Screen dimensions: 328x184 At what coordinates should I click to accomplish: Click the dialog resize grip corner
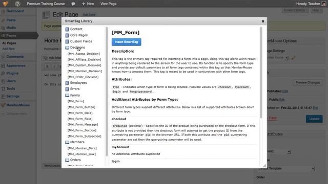pyautogui.click(x=264, y=166)
